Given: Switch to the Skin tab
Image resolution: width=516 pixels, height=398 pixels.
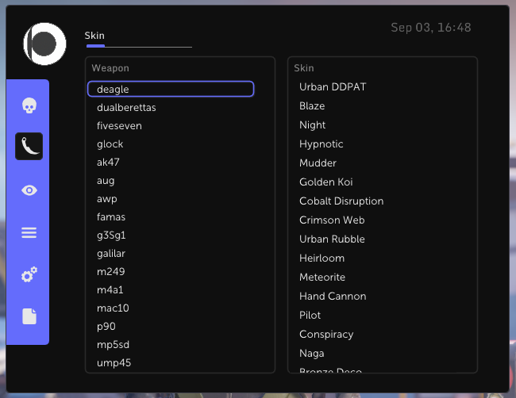Looking at the screenshot, I should click(95, 36).
